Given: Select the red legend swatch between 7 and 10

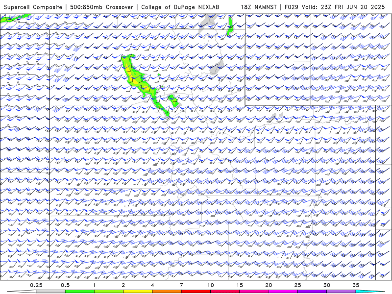Looking at the screenshot, I should (x=196, y=292).
